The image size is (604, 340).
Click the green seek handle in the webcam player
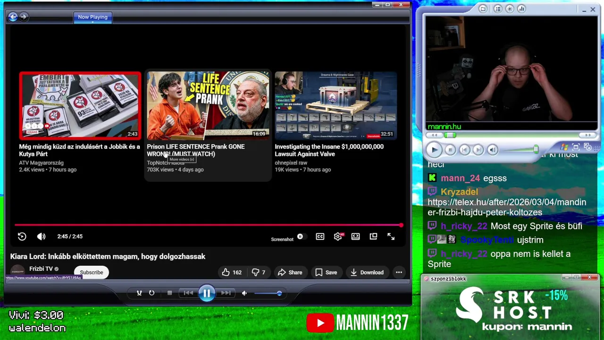[x=451, y=136]
